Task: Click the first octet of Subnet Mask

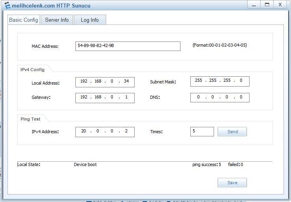Action: pyautogui.click(x=199, y=81)
